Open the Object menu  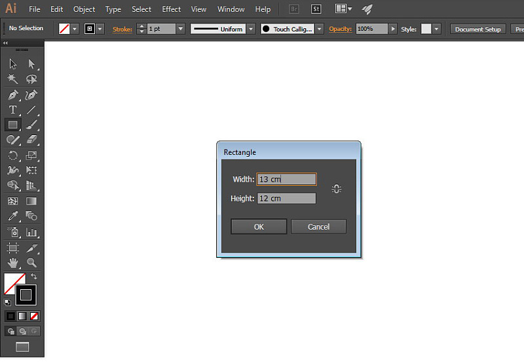[x=84, y=9]
